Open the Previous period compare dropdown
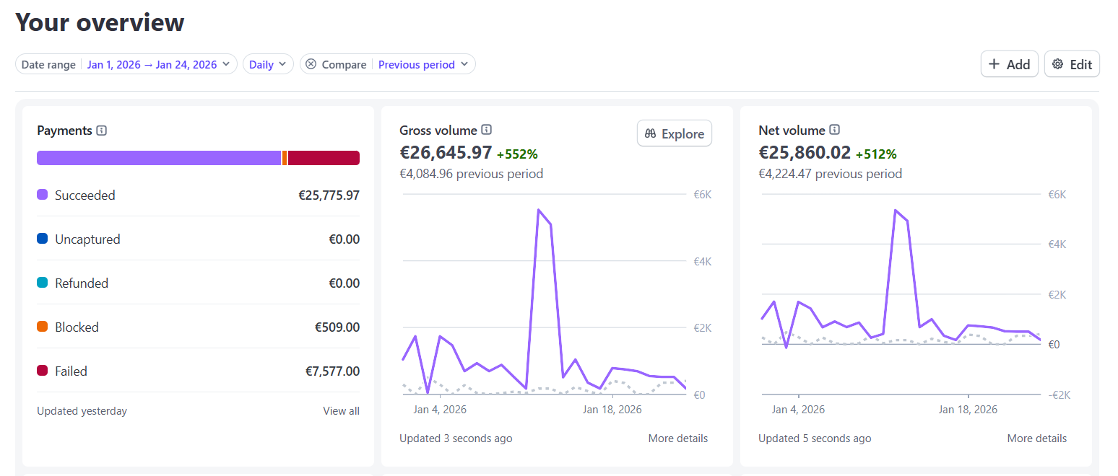 pyautogui.click(x=423, y=64)
